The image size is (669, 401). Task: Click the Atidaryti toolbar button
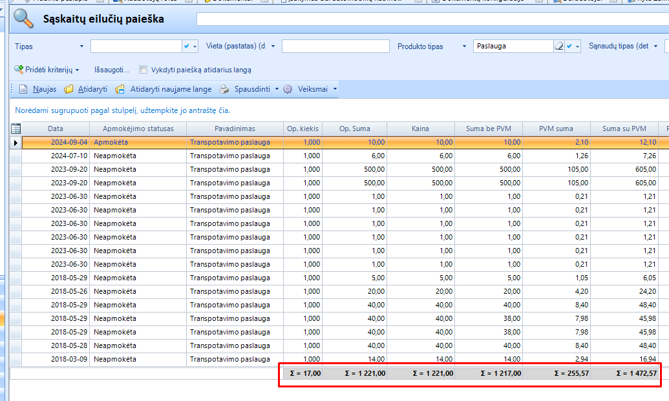click(x=86, y=89)
